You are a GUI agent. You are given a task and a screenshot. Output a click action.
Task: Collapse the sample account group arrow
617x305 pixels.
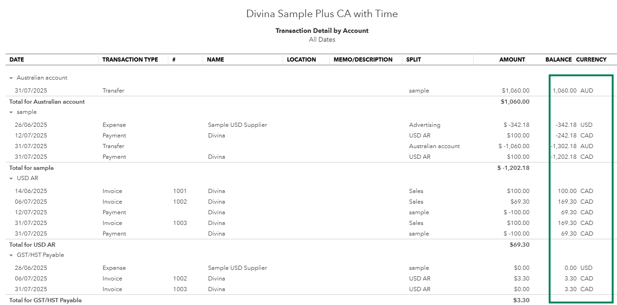pos(12,112)
